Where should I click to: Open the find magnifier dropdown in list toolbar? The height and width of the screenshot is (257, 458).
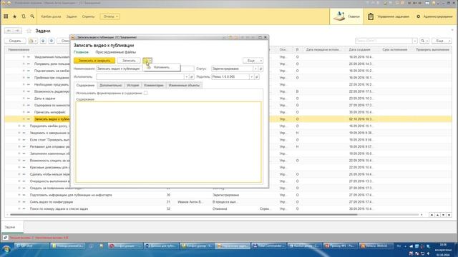coord(424,41)
